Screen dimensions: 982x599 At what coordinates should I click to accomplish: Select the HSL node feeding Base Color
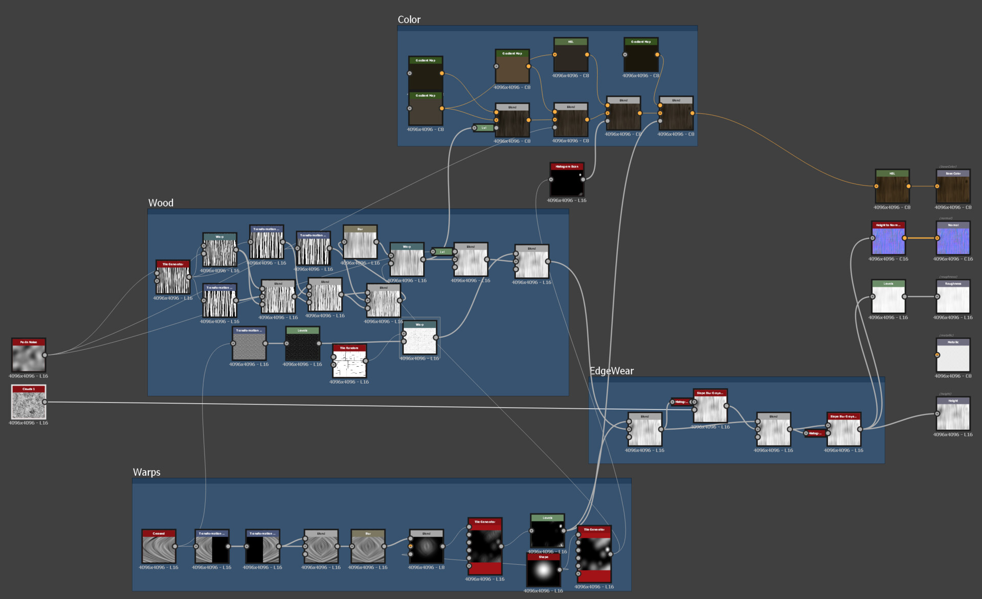[892, 187]
